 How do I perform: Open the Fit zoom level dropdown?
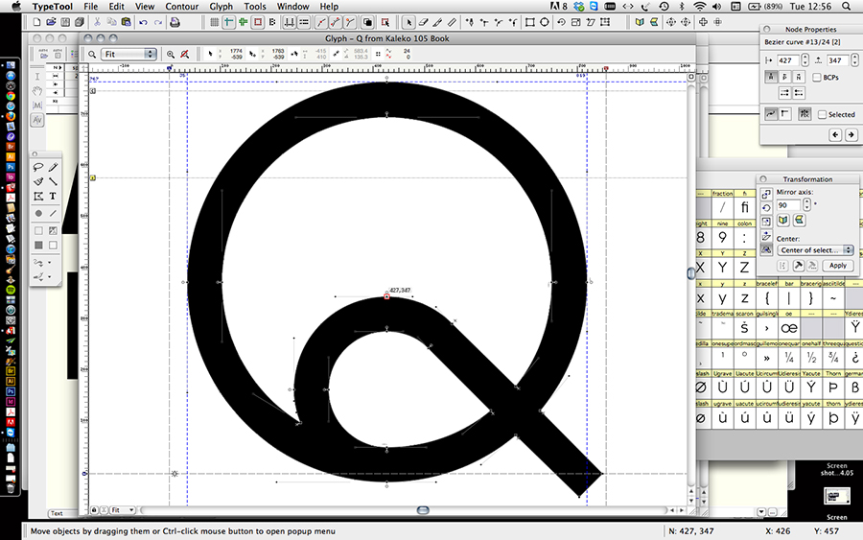click(x=130, y=54)
